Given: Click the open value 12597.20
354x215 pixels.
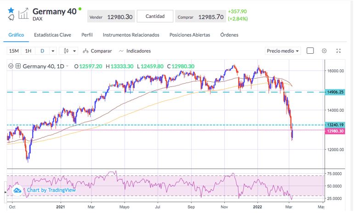Looking at the screenshot, I should pyautogui.click(x=91, y=66).
